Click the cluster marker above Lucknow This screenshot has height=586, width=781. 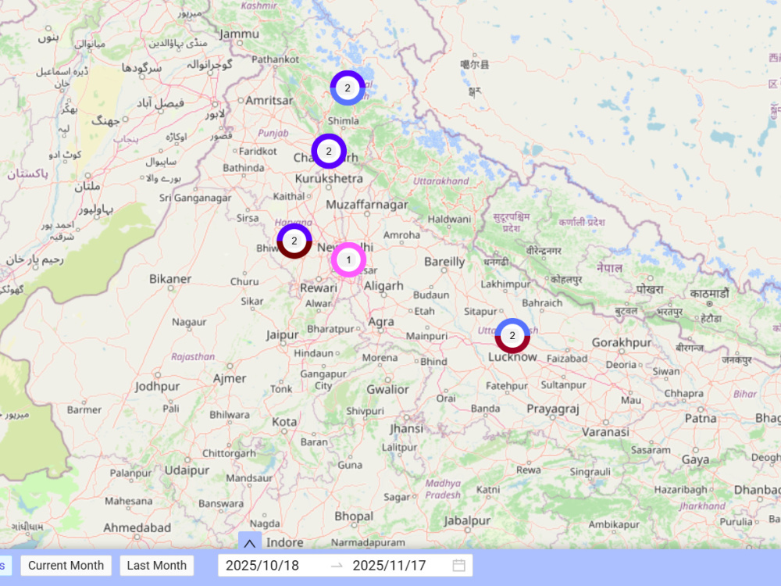(512, 335)
